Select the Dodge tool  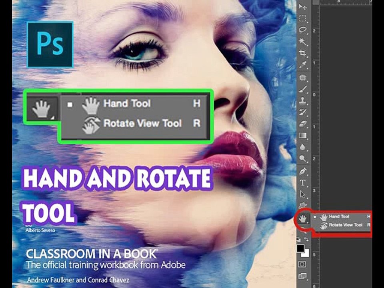303,159
